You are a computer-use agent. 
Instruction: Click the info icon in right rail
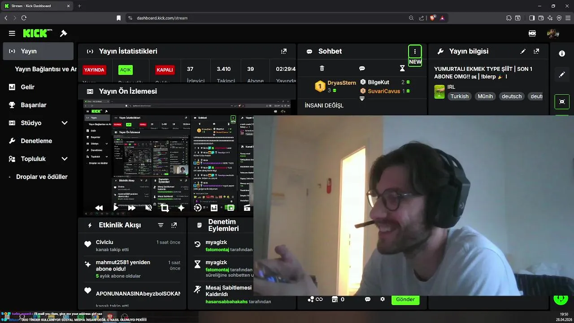[562, 53]
